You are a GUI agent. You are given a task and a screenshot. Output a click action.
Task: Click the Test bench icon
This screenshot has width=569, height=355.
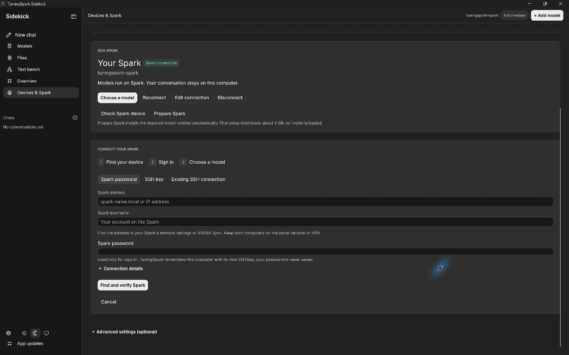(10, 70)
